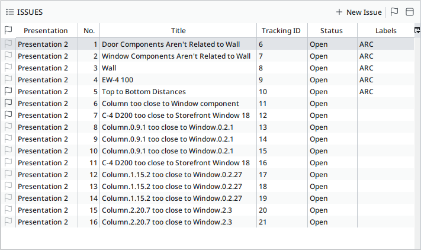This screenshot has height=250, width=421.
Task: Click the Issues list icon beside title
Action: pos(10,12)
